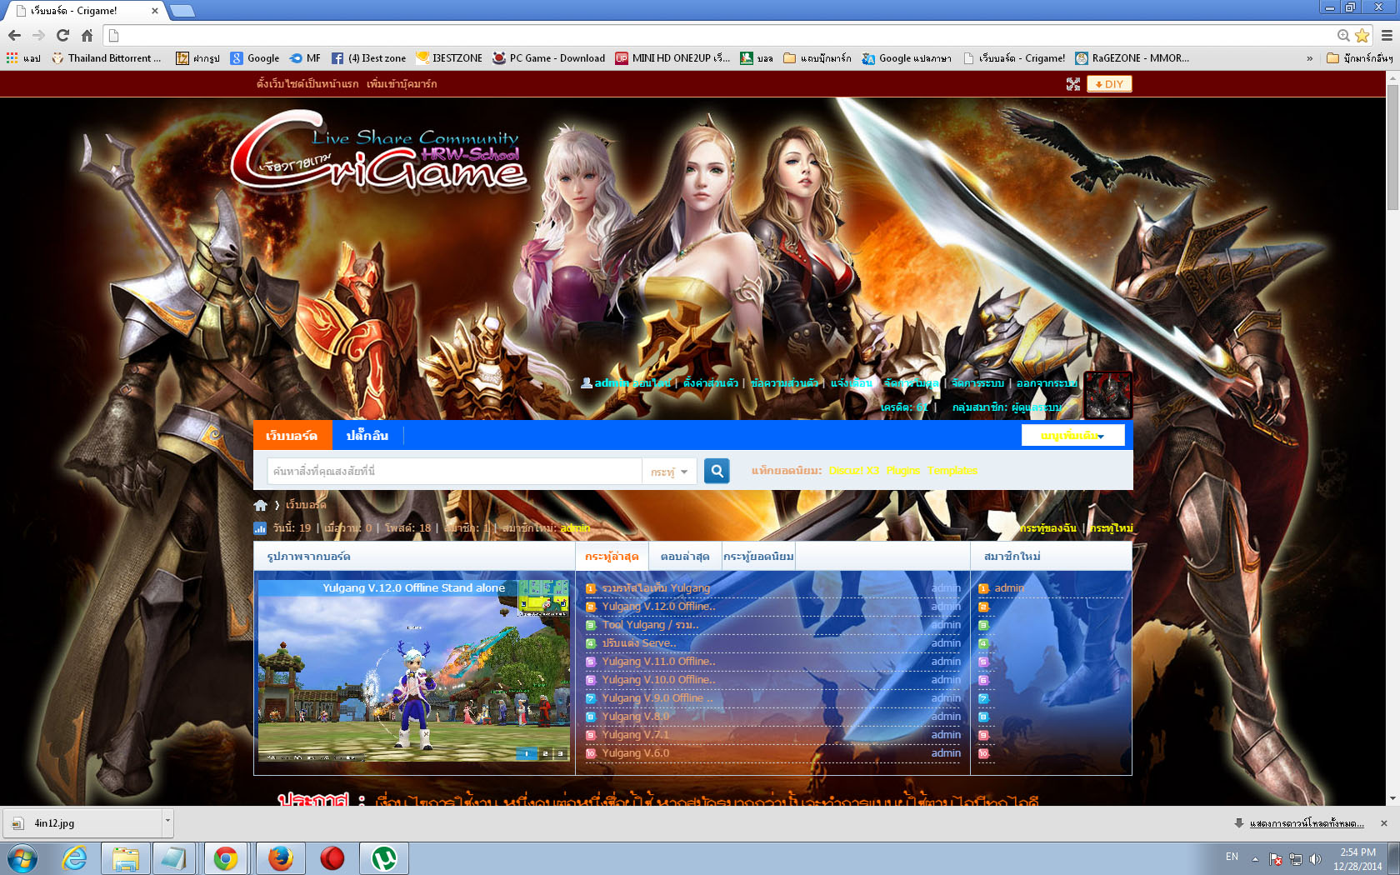Viewport: 1400px width, 875px height.
Task: Open the Chrome menu (three lines)
Action: coord(1387,35)
